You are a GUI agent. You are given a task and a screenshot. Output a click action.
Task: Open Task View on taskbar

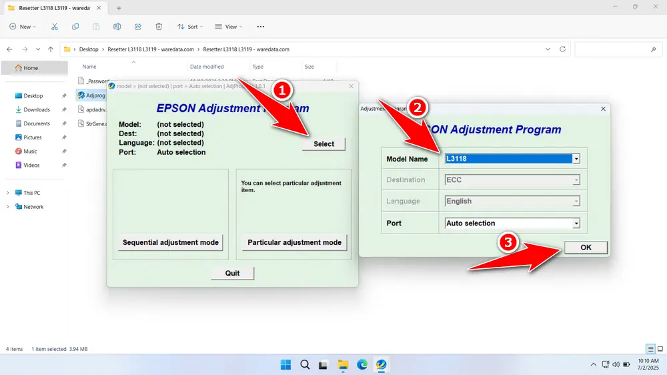[323, 365]
